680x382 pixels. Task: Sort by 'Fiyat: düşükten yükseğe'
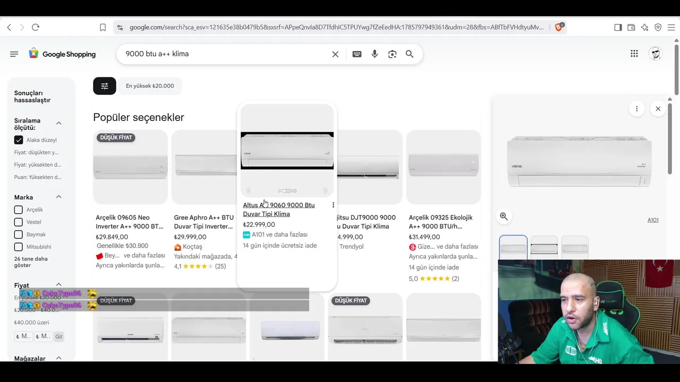pyautogui.click(x=37, y=152)
